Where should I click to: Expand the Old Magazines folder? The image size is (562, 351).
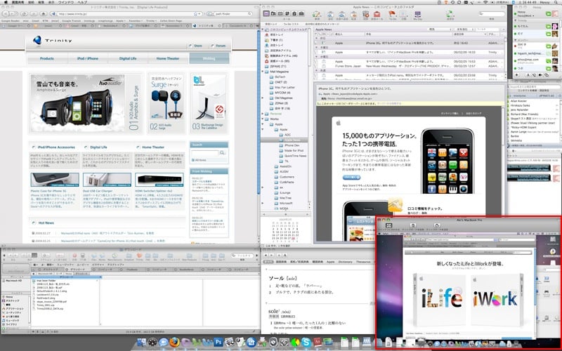[x=262, y=98]
